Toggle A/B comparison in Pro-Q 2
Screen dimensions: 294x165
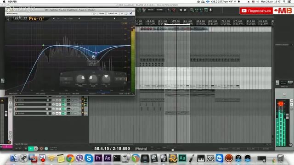pyautogui.click(x=66, y=18)
